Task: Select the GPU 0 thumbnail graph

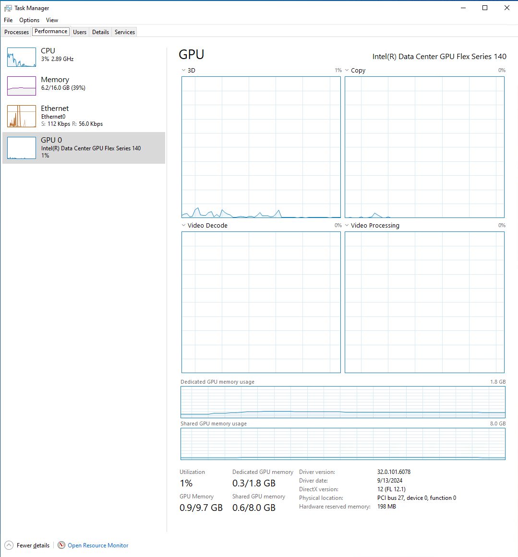Action: click(22, 148)
